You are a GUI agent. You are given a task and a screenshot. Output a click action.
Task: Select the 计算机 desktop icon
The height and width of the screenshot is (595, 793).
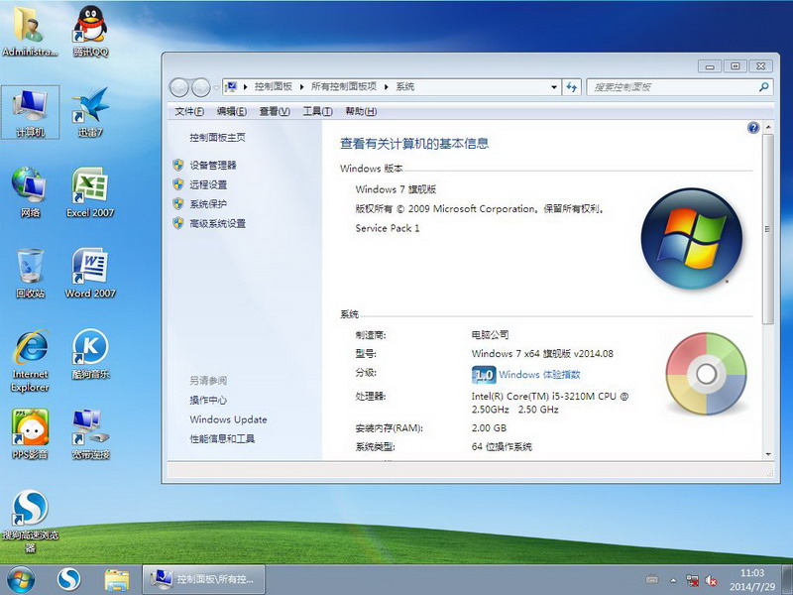click(31, 112)
